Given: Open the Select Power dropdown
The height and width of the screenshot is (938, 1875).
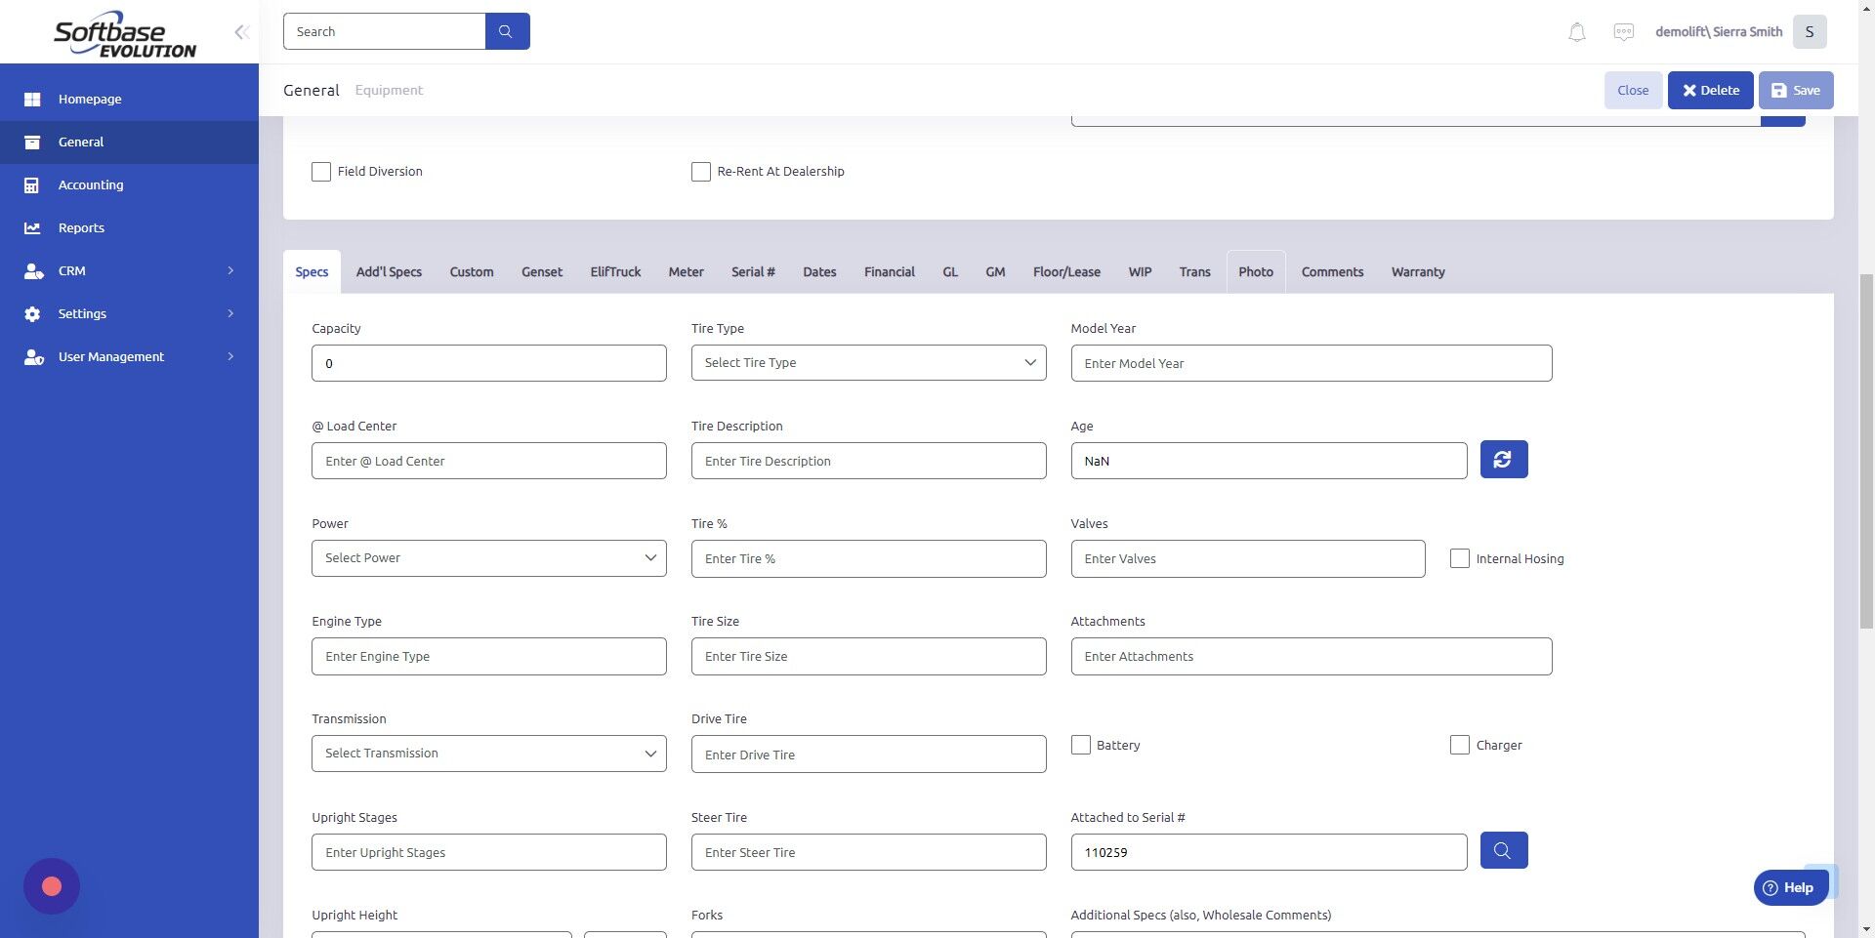Looking at the screenshot, I should pyautogui.click(x=488, y=557).
